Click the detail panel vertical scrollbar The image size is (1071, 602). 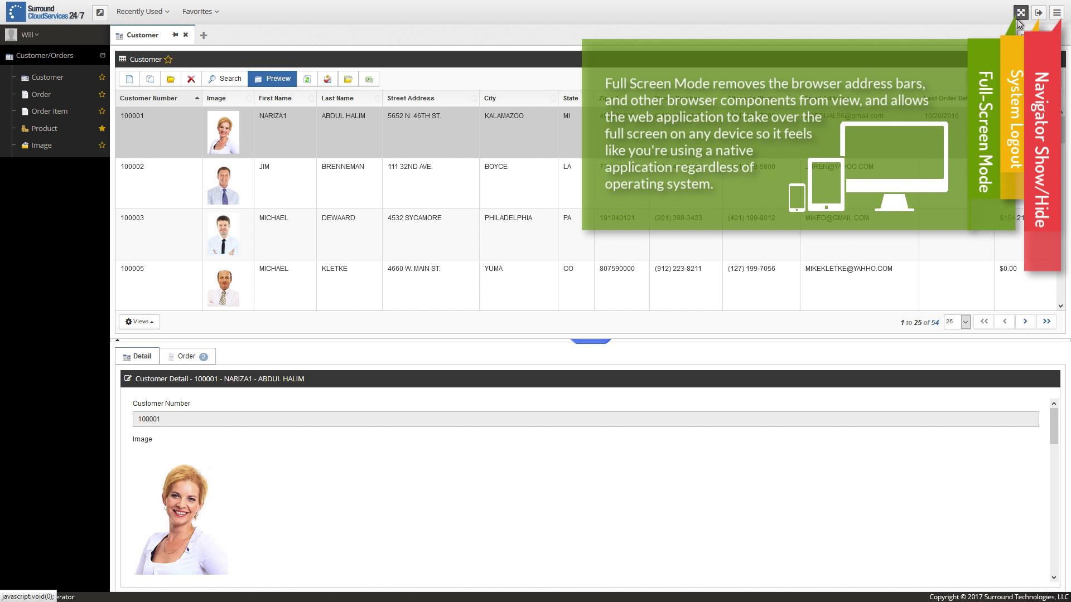pos(1054,426)
